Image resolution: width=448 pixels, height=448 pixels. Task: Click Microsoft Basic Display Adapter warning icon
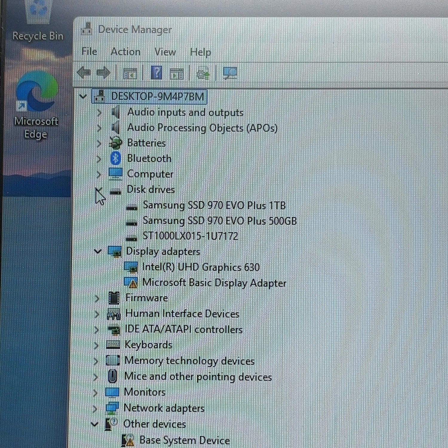131,282
